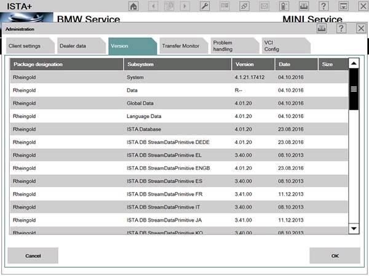This screenshot has height=277, width=369.
Task: Click the forward arrow in main toolbar
Action: (184, 6)
